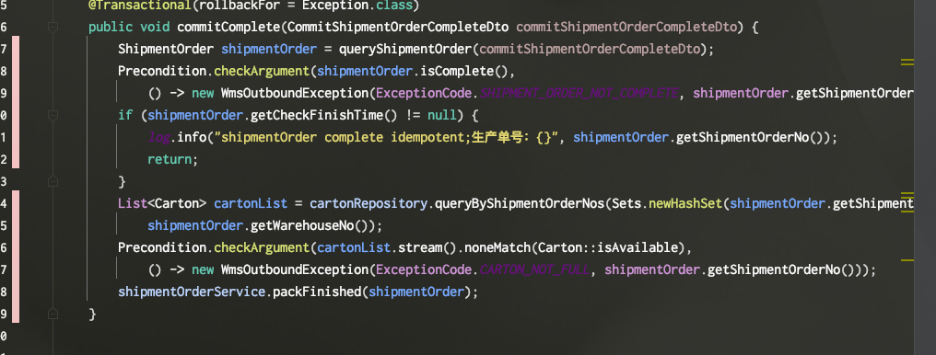
Task: Click the shipmentOrderService identifier
Action: pos(192,292)
